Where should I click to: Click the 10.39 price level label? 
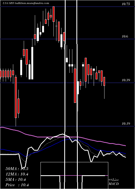coord(126,80)
